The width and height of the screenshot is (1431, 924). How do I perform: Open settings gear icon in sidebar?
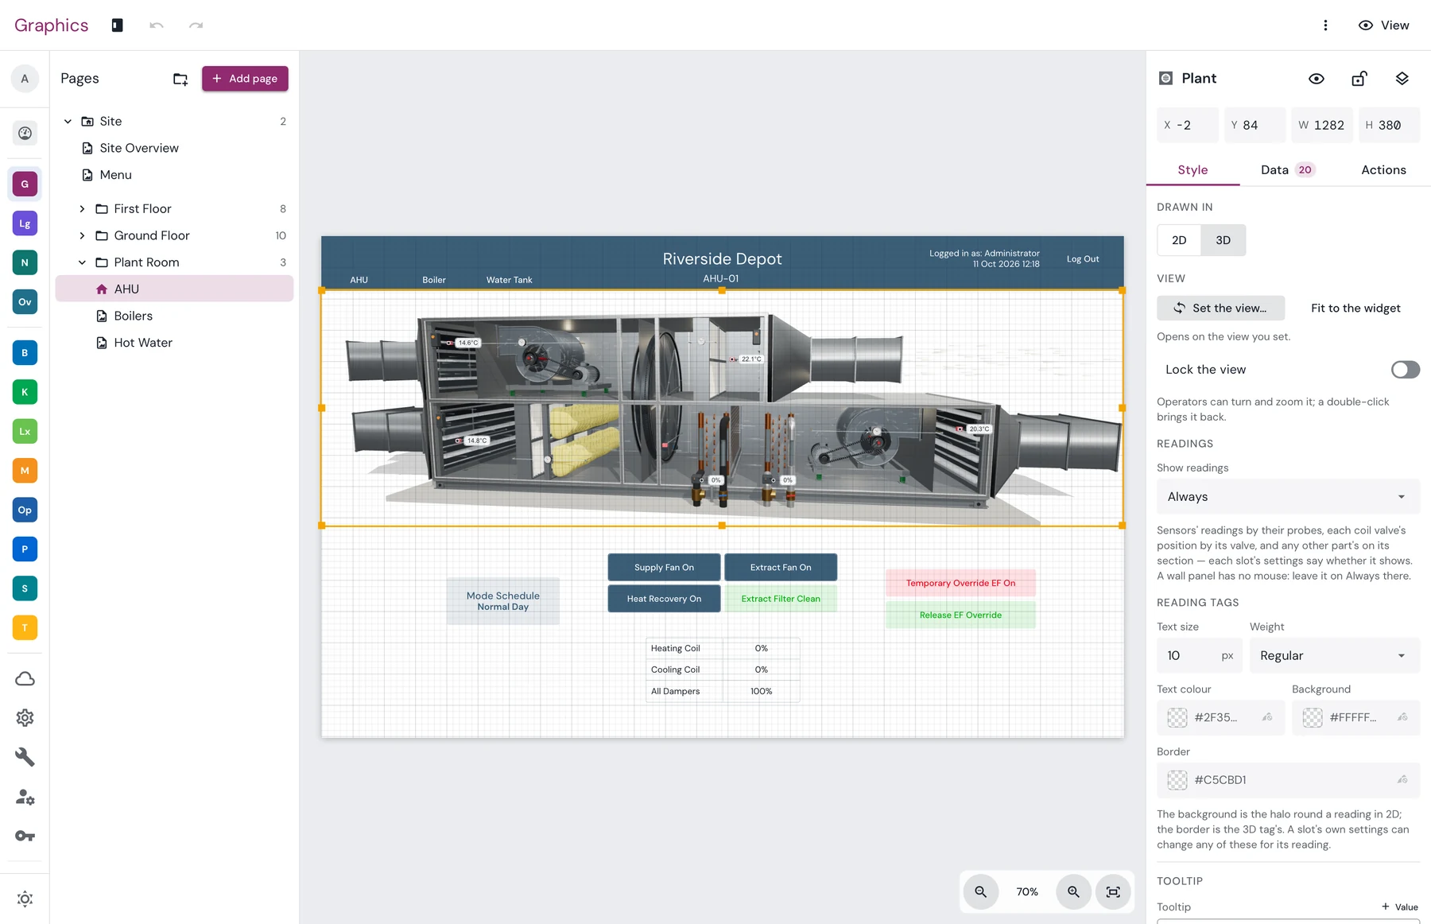click(25, 718)
